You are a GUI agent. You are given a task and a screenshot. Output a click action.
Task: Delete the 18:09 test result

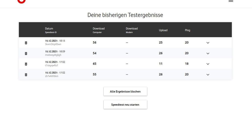pos(26,53)
